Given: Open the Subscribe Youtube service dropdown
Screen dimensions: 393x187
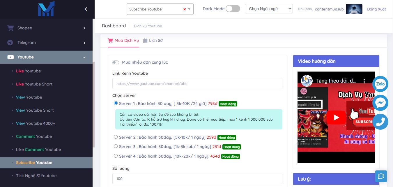Looking at the screenshot, I should pos(160,9).
